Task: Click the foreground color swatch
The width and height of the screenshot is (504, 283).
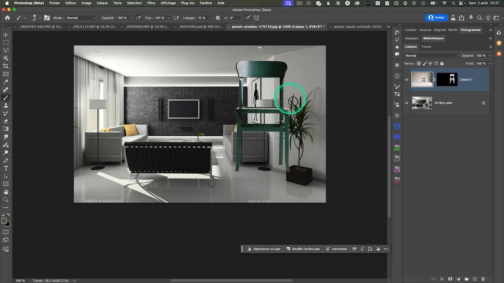Action: click(4, 221)
